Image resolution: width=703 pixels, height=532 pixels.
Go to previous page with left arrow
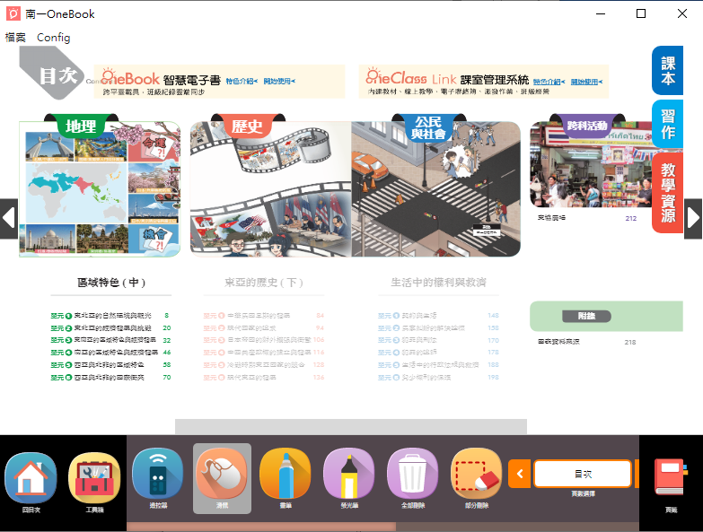coord(9,218)
